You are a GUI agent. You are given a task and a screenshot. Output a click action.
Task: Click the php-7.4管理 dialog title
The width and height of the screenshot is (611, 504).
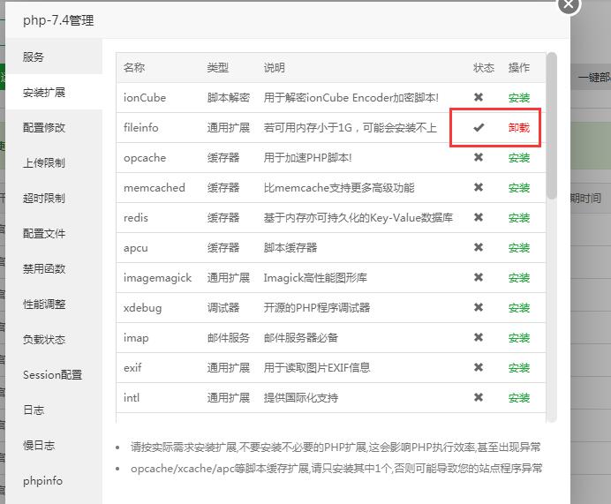[x=58, y=20]
